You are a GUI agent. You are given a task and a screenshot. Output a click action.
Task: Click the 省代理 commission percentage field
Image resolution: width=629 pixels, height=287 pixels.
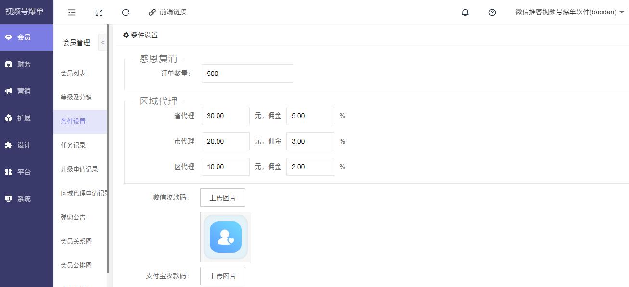tap(310, 116)
